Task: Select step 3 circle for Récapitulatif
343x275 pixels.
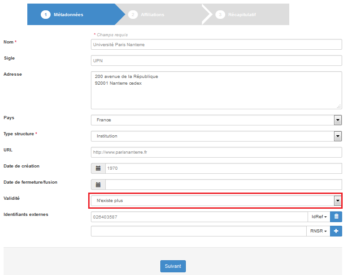Action: click(x=220, y=15)
